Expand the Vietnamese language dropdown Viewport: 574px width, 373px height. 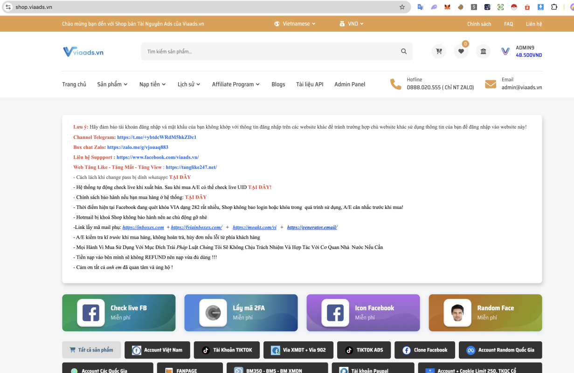tap(295, 24)
